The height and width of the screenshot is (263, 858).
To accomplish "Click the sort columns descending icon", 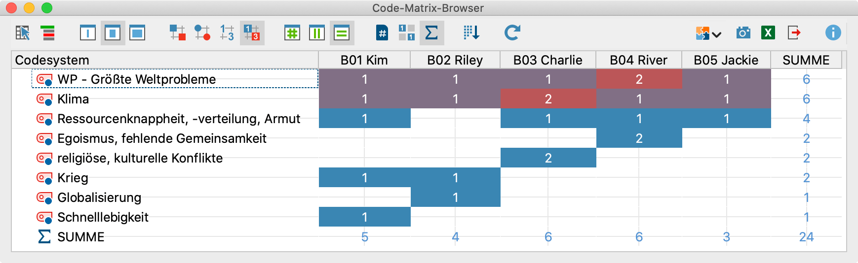I will (x=471, y=33).
